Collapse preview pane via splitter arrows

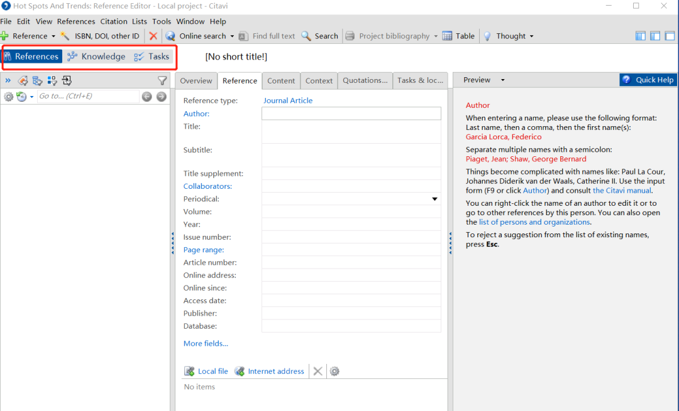pyautogui.click(x=450, y=243)
